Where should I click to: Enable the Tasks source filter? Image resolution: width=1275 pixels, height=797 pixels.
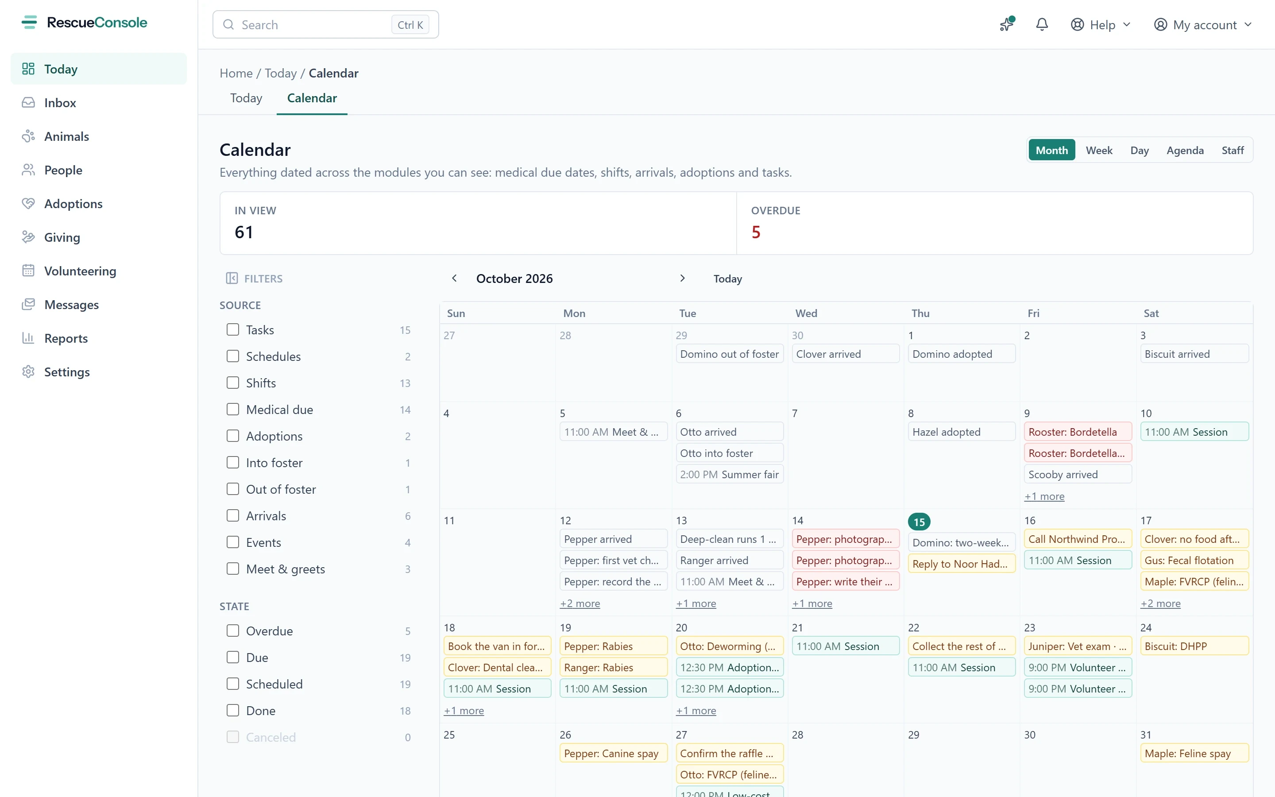click(x=232, y=330)
